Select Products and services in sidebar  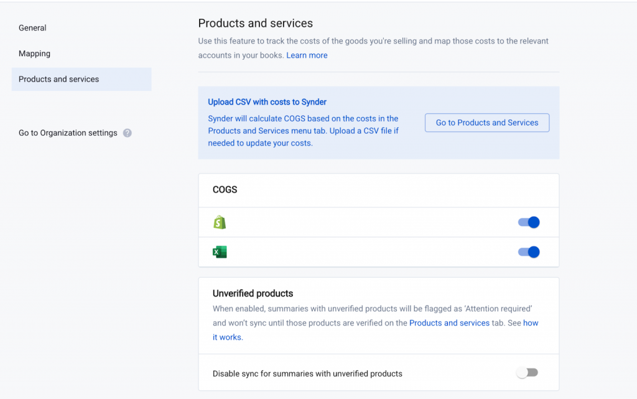(x=59, y=79)
